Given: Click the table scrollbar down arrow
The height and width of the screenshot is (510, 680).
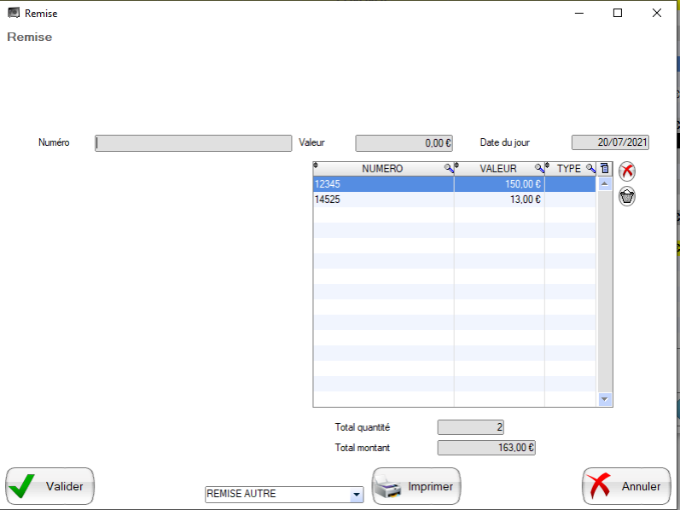Looking at the screenshot, I should click(x=605, y=399).
